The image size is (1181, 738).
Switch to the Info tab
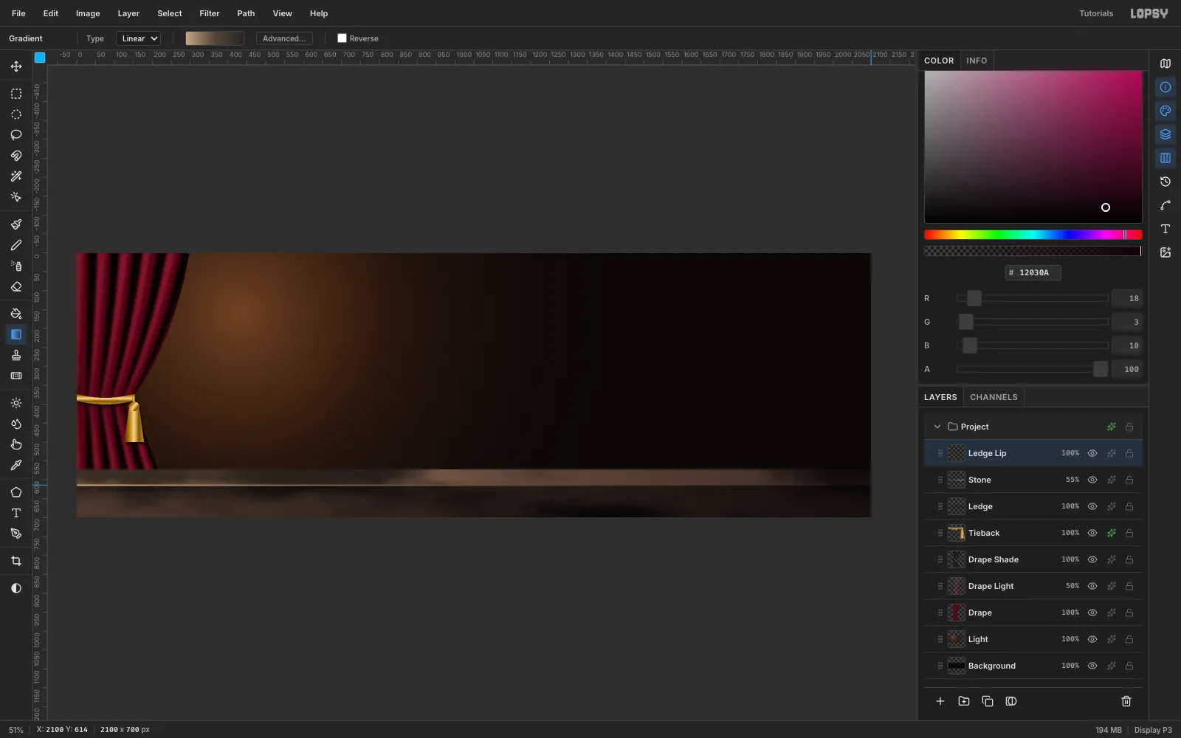pyautogui.click(x=977, y=61)
